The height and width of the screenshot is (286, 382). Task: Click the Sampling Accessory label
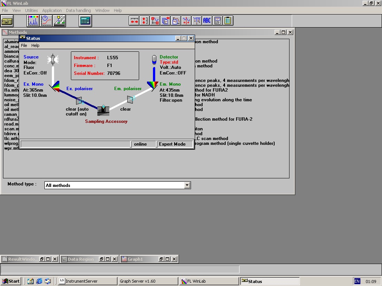point(106,121)
